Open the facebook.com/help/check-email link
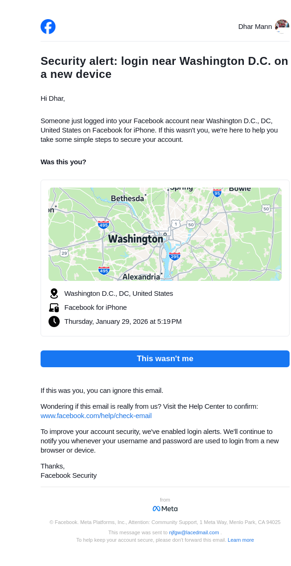The image size is (291, 566). point(96,416)
